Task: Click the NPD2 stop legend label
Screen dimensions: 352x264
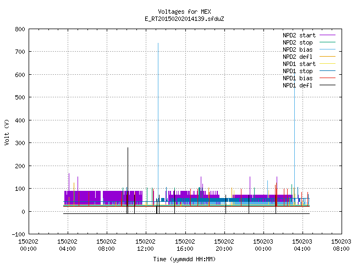Action: 298,42
